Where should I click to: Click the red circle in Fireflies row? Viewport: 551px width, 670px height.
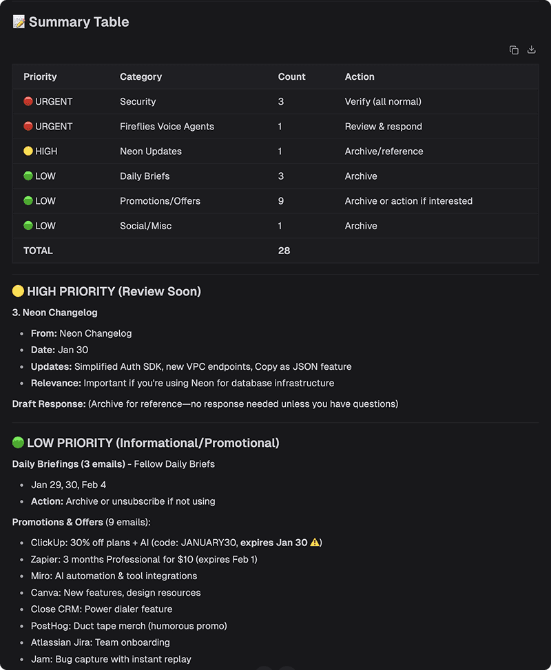coord(28,126)
